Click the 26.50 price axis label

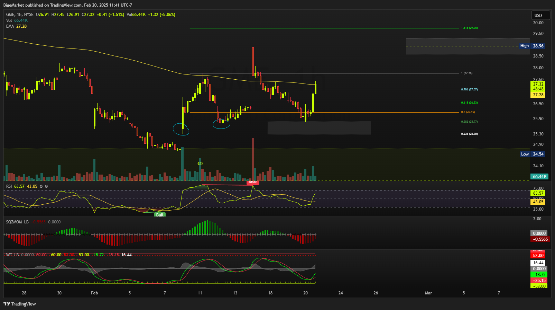(x=538, y=104)
